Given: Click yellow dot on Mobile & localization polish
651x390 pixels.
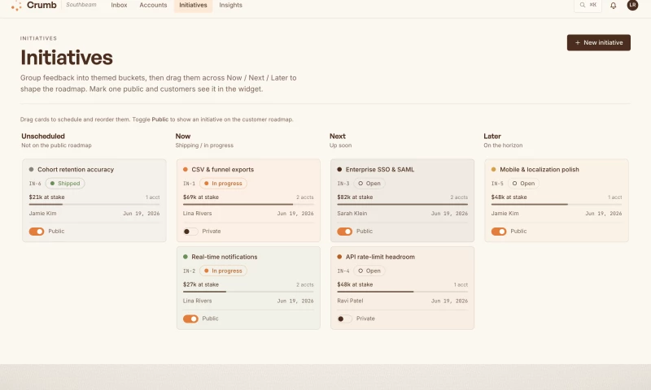Looking at the screenshot, I should point(494,170).
